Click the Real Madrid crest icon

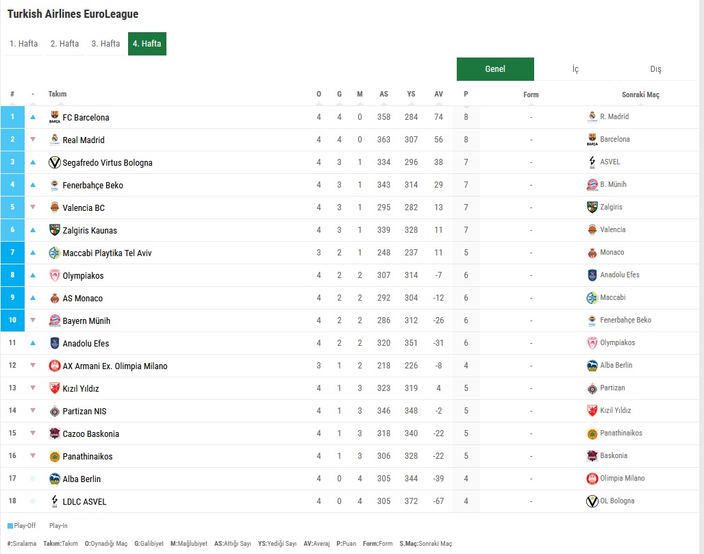coord(55,140)
